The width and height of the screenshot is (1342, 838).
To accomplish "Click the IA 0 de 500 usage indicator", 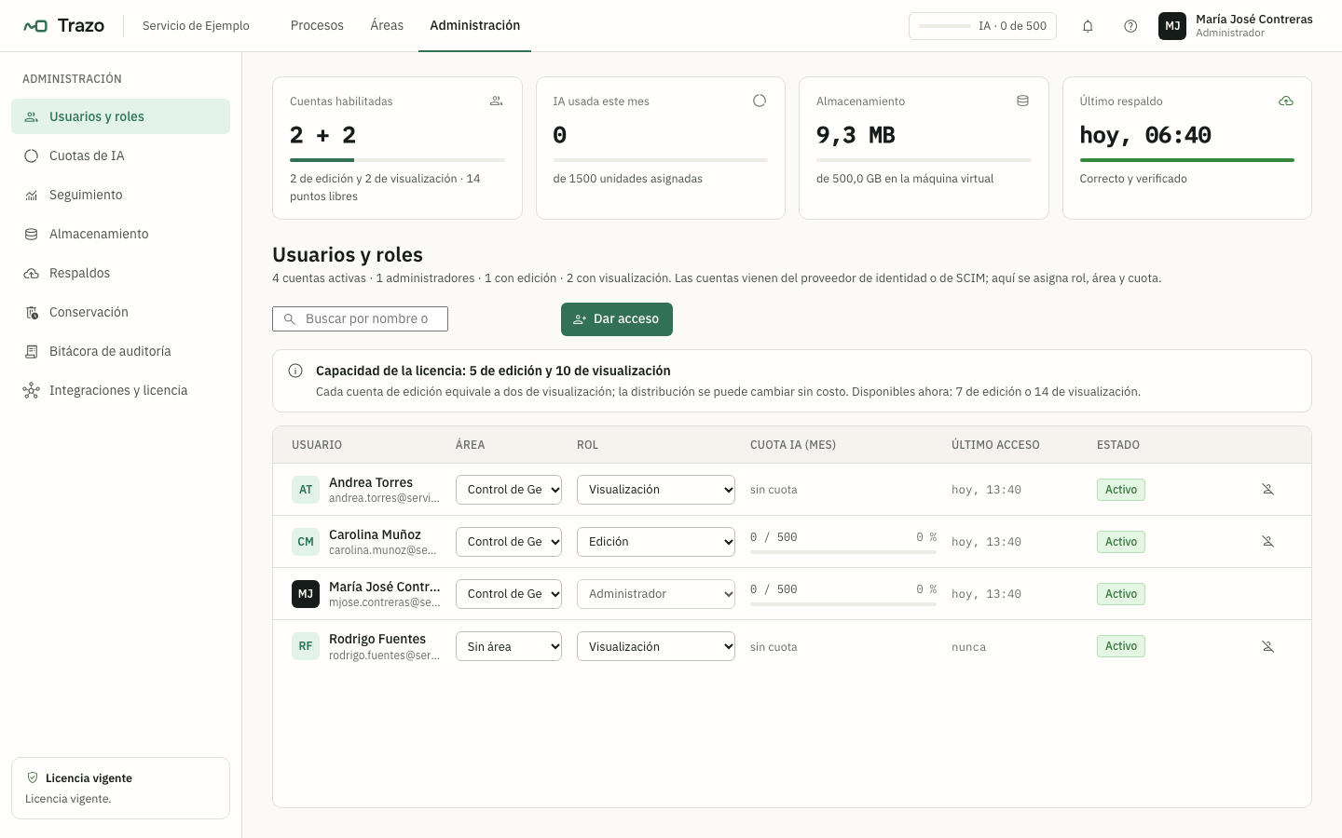I will tap(982, 26).
